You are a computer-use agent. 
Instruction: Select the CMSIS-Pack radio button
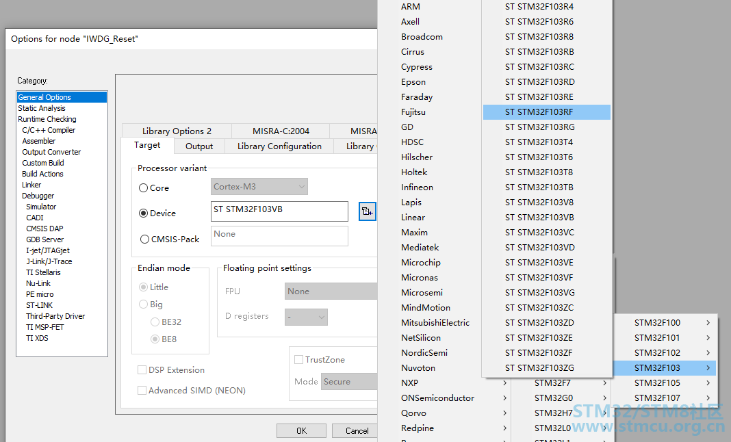tap(144, 239)
